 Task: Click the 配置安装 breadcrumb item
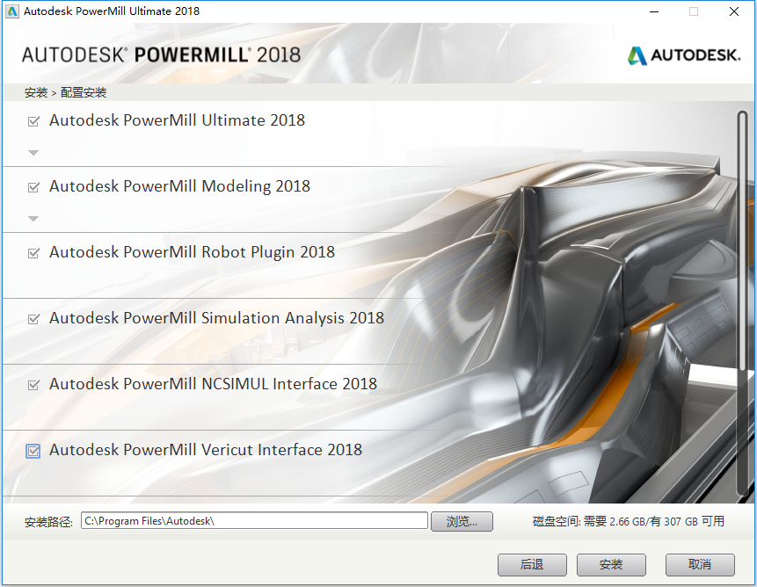[x=84, y=92]
